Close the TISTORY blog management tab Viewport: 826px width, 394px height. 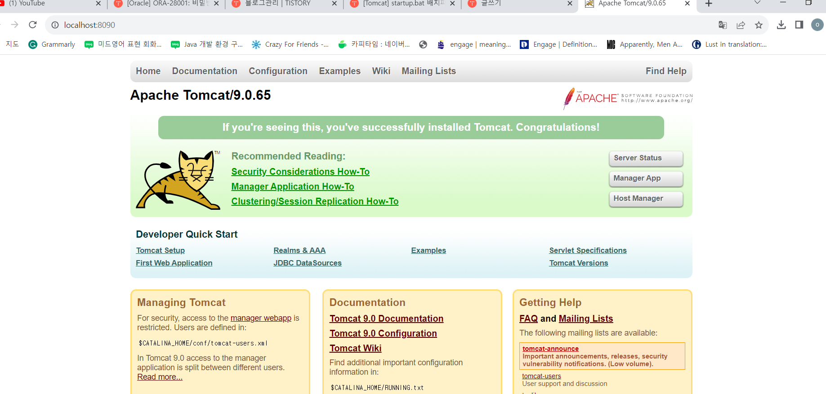(334, 4)
